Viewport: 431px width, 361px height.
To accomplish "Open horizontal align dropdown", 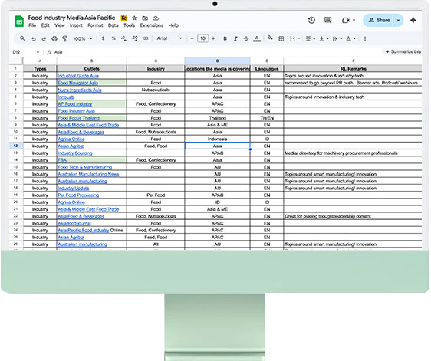I will pos(310,39).
